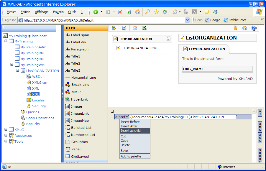Collapse the ListORGANIZATION panel chevron

point(168,39)
